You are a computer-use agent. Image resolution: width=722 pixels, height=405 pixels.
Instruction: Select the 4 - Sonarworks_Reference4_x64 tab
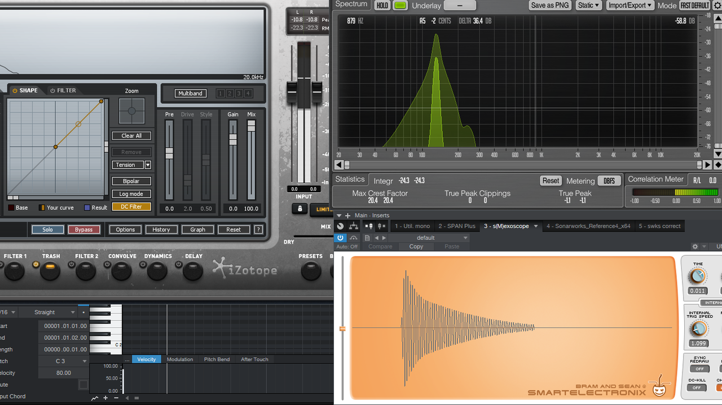coord(588,226)
